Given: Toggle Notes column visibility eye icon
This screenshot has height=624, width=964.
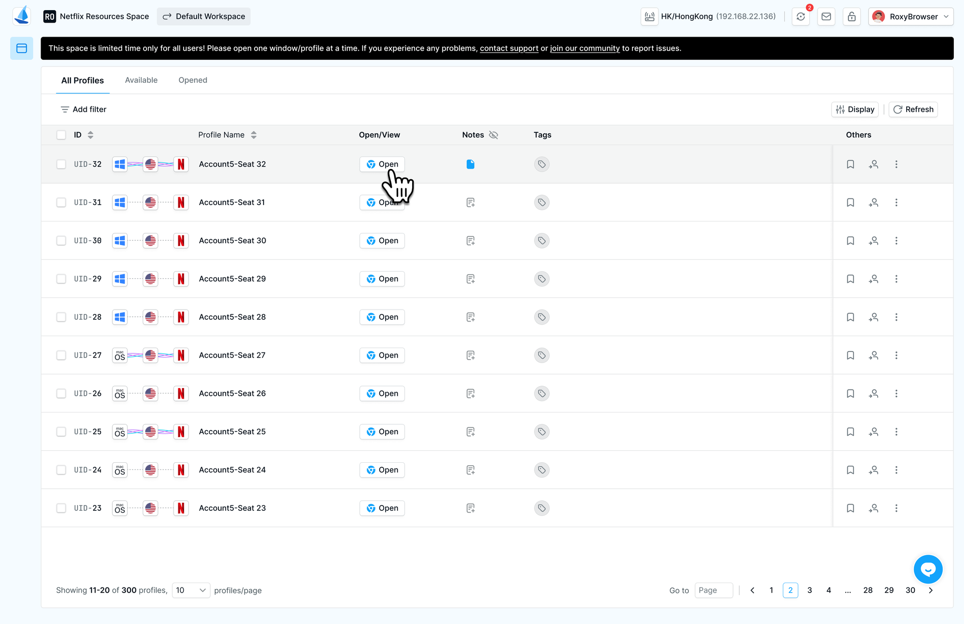Looking at the screenshot, I should 493,135.
